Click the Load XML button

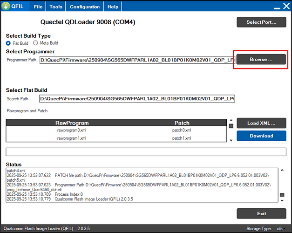tap(261, 123)
